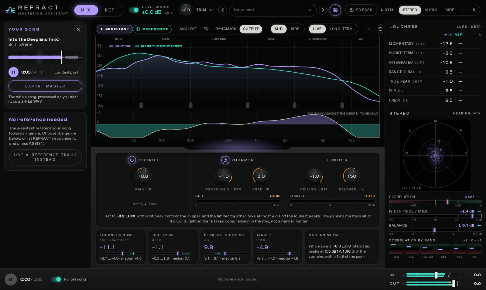Click the Bypass button

click(361, 10)
